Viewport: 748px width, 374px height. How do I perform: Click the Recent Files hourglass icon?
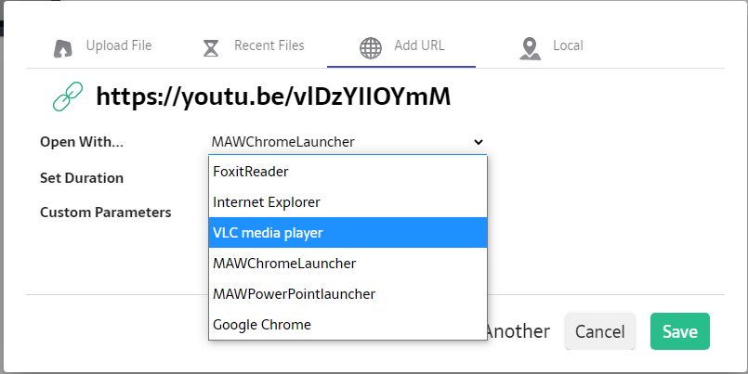tap(211, 47)
